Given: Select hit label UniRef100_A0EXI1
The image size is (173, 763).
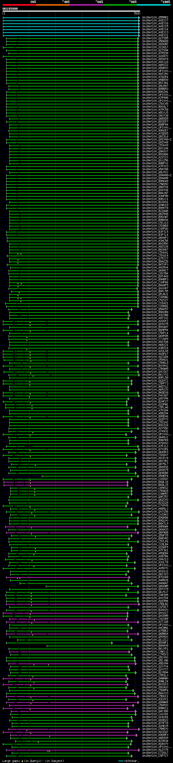Looking at the screenshot, I should (155, 35).
